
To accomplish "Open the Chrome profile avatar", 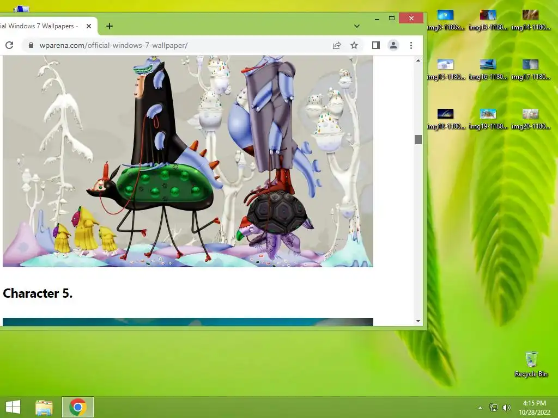I will click(x=393, y=45).
